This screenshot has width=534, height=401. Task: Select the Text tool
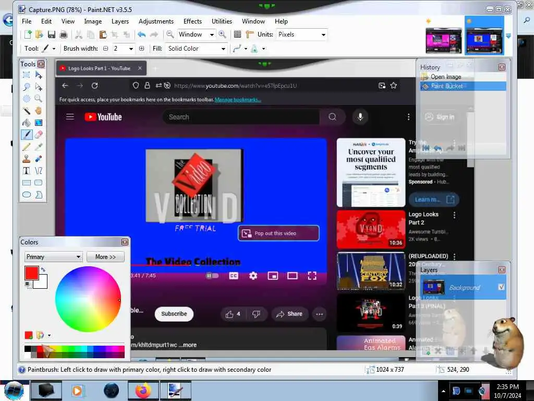point(27,171)
